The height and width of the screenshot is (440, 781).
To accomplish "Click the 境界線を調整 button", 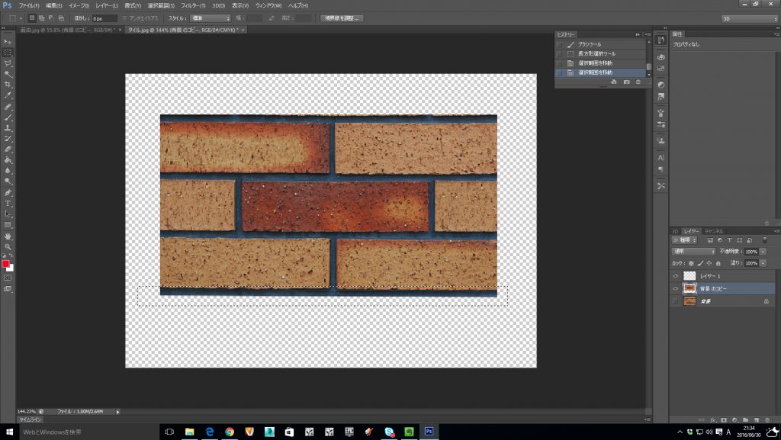I will [x=341, y=18].
